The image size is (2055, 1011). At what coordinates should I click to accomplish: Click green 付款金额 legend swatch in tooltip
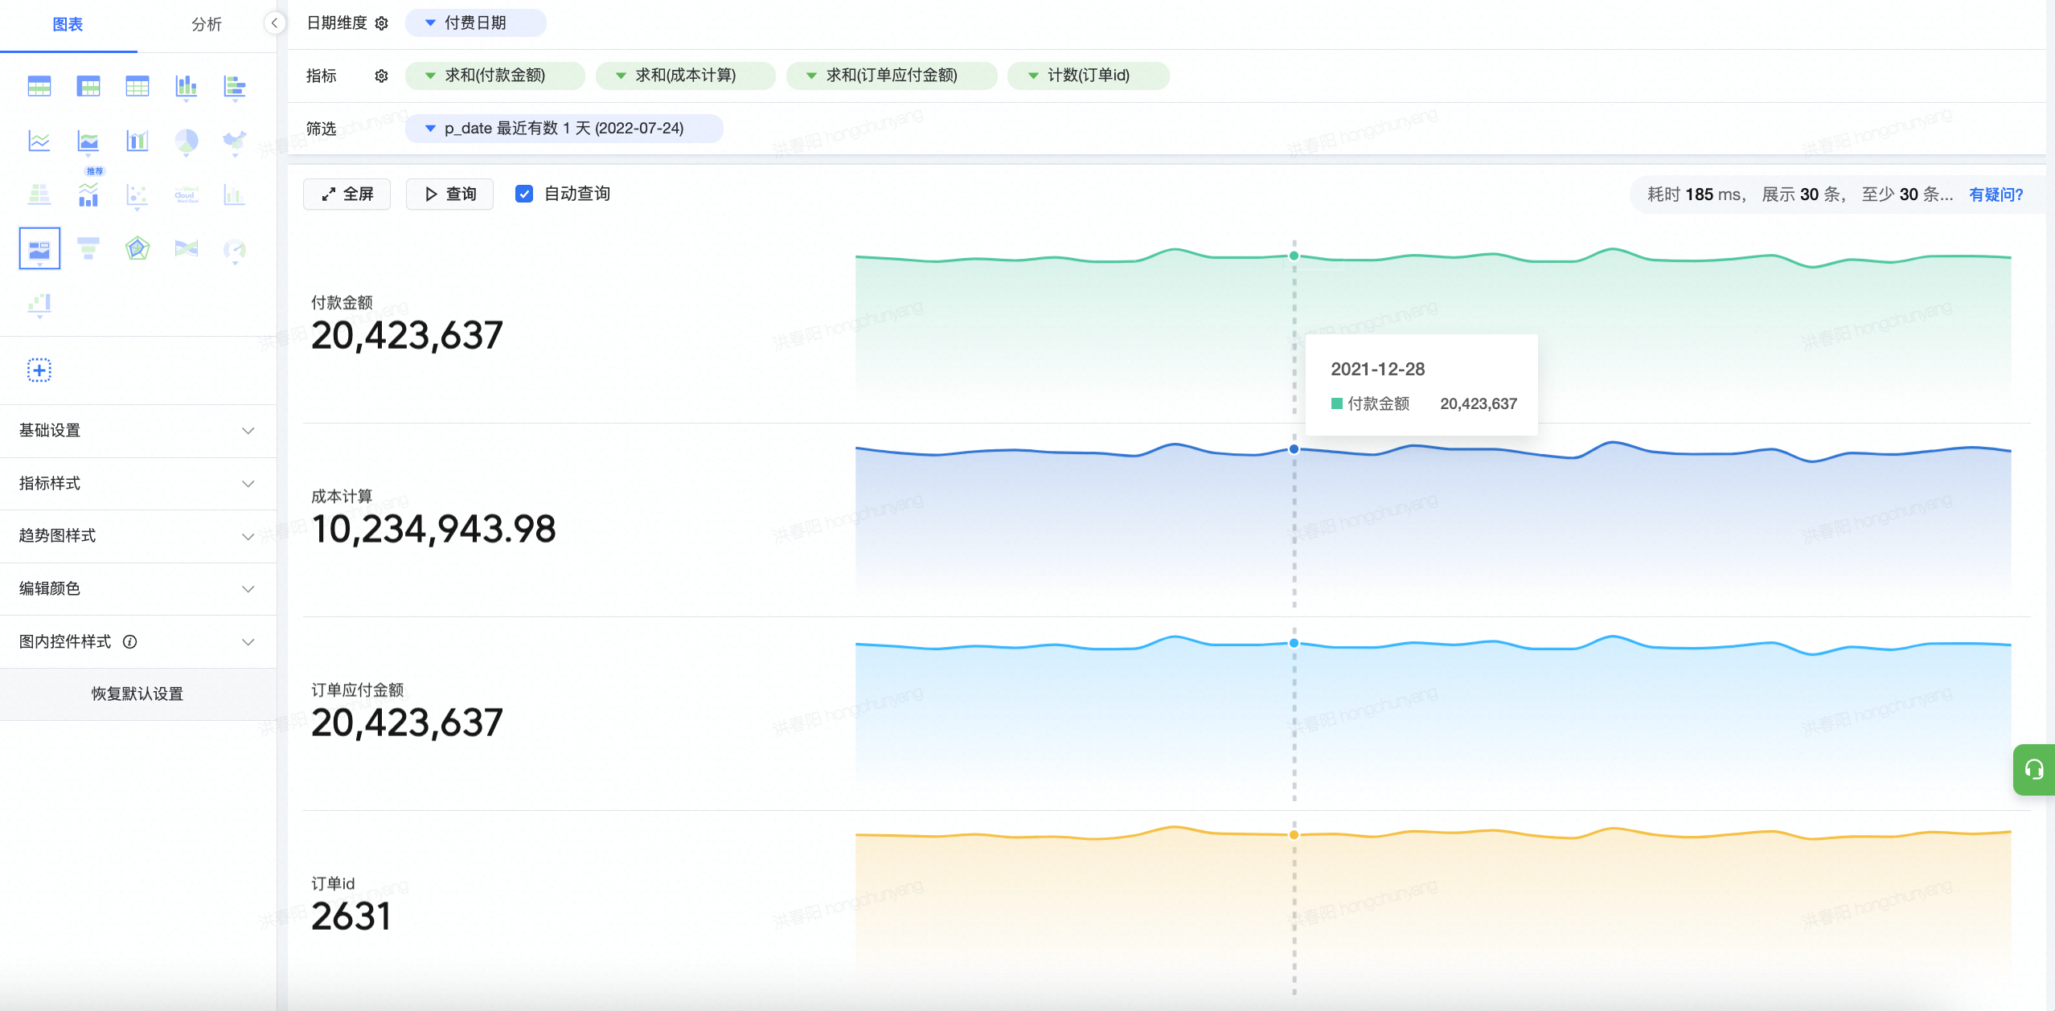[x=1337, y=403]
